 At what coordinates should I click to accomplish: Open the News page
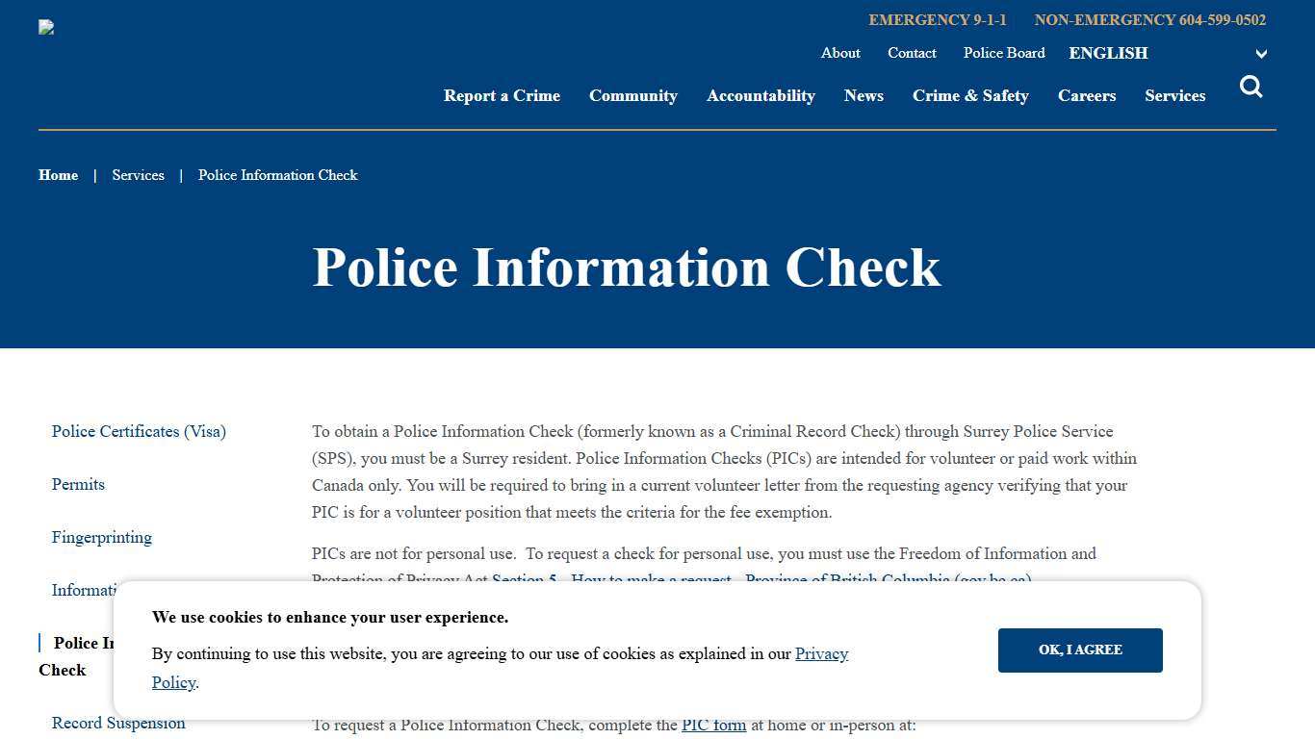coord(864,95)
